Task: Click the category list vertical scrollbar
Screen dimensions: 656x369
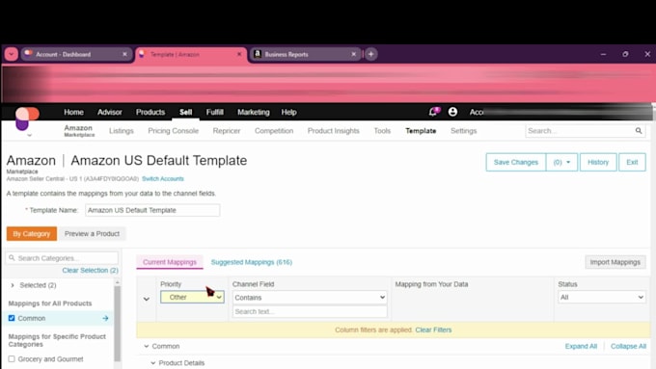Action: tap(118, 324)
